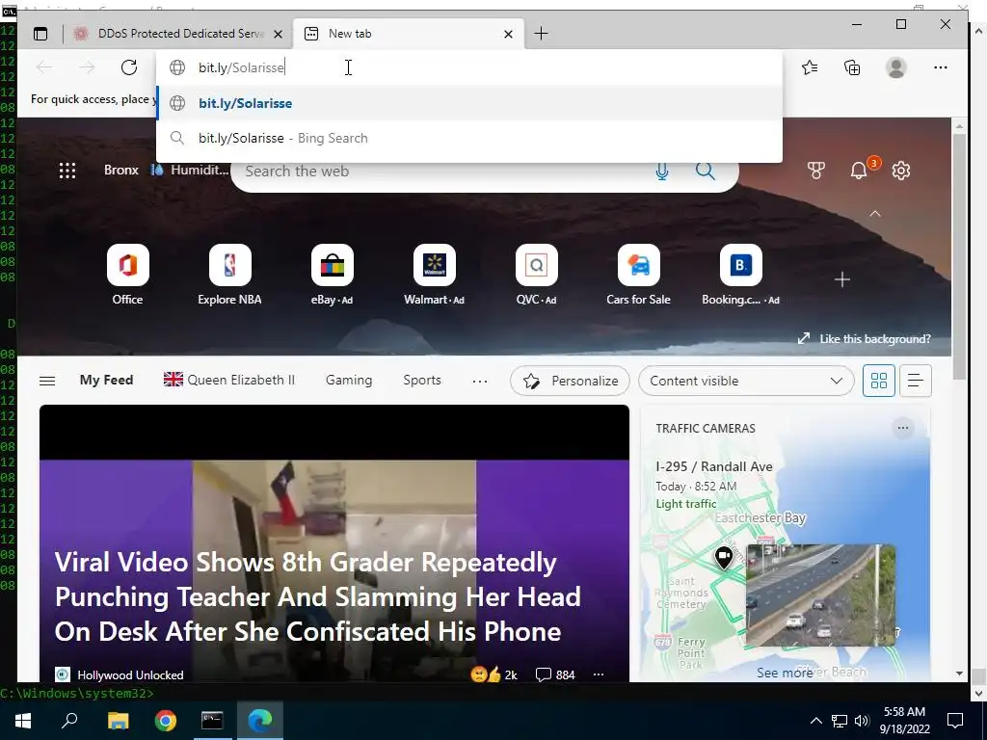Start voice search with microphone icon
The height and width of the screenshot is (740, 987).
(x=661, y=172)
